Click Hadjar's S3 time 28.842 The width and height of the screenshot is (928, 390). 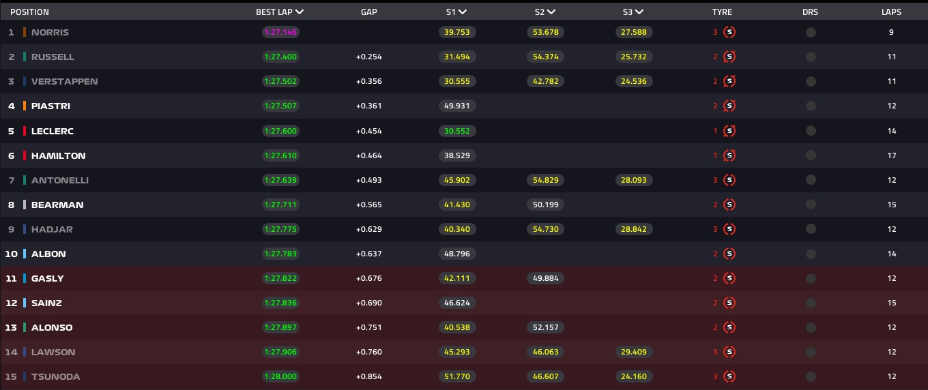[x=634, y=229]
